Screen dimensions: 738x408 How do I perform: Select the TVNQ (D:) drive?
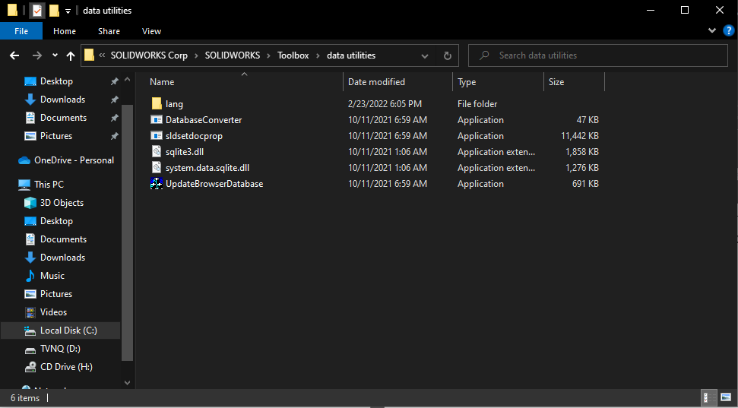pos(60,349)
